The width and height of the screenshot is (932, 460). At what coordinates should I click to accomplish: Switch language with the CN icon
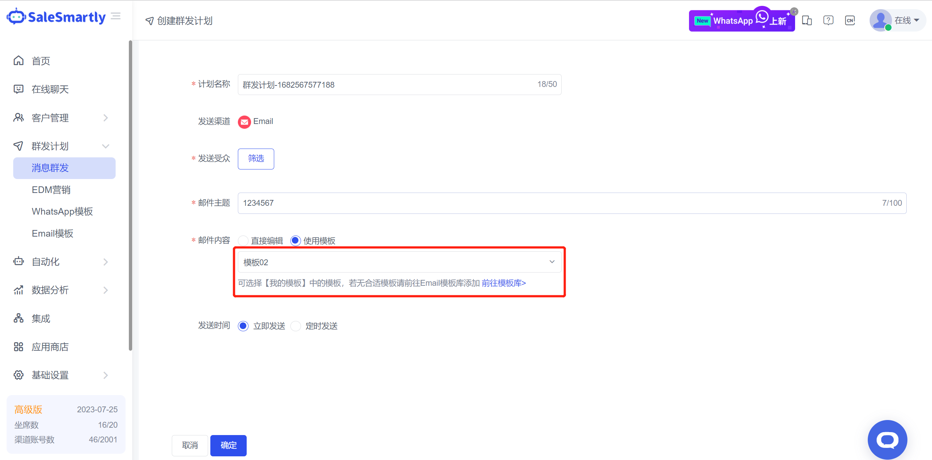tap(850, 21)
